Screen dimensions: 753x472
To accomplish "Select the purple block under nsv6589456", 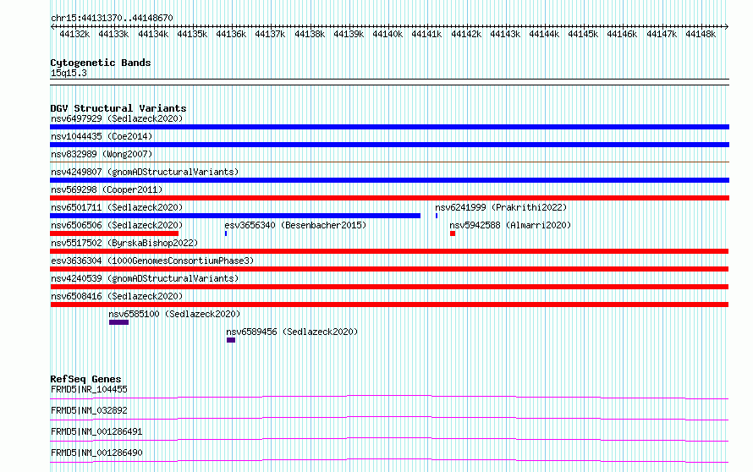I will tap(231, 340).
